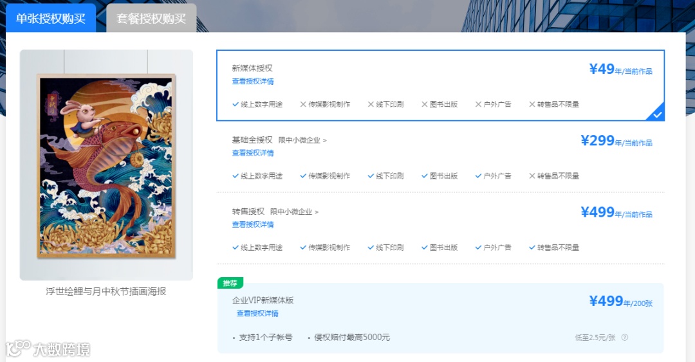Click 户外广告 in the 转售授权 row
695x362 pixels.
click(x=493, y=248)
